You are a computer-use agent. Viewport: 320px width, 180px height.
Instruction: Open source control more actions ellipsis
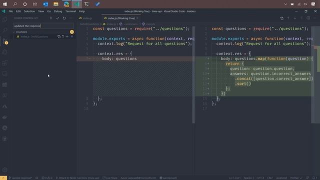tap(71, 18)
